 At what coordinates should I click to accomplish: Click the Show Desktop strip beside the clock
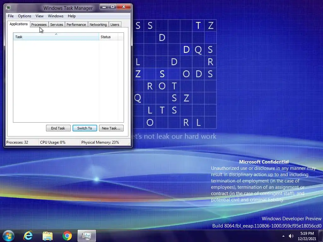pos(321,236)
